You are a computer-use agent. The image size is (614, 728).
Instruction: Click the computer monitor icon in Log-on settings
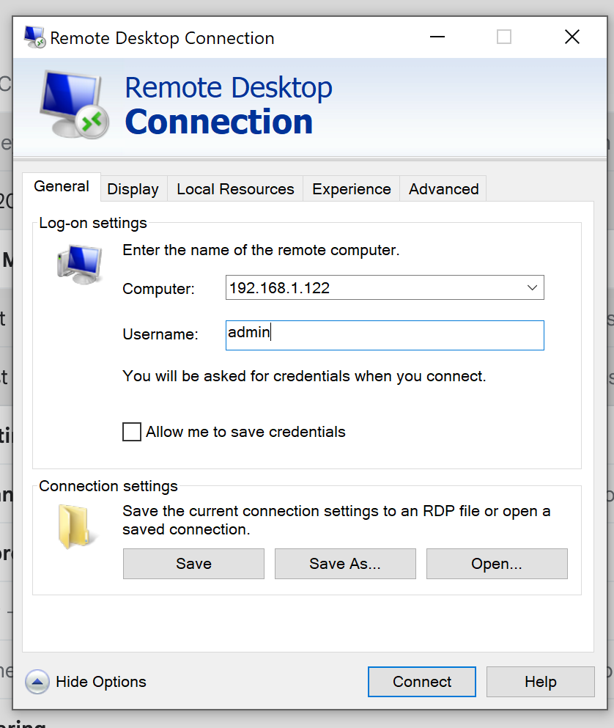point(79,262)
